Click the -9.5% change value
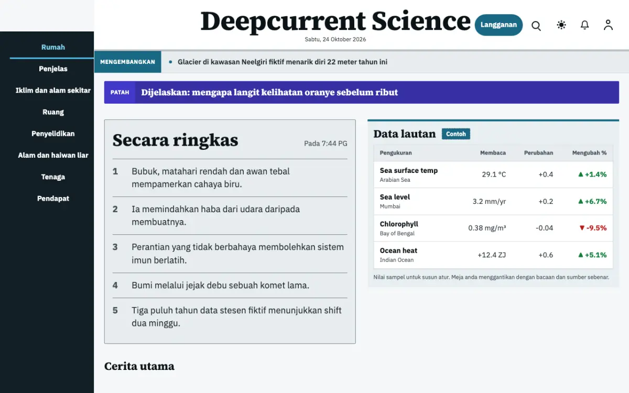 (x=593, y=228)
